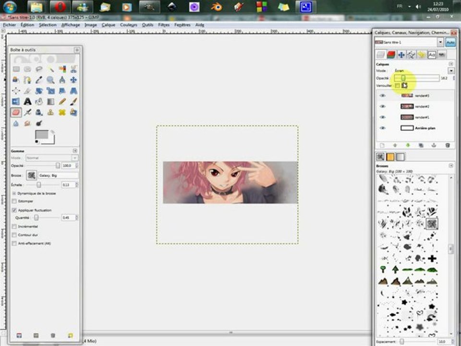Expand Dynamique de la brosse

14,193
